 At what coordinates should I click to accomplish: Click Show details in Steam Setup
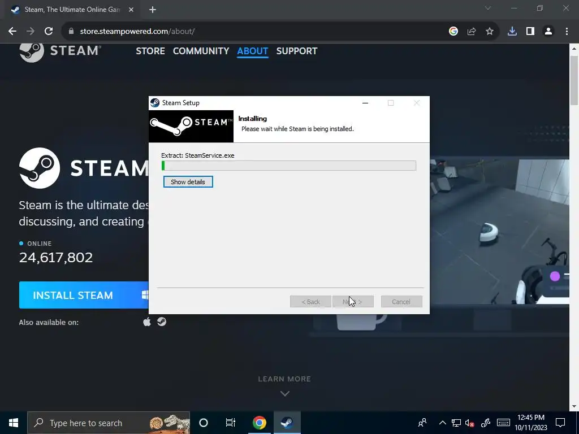click(x=188, y=182)
